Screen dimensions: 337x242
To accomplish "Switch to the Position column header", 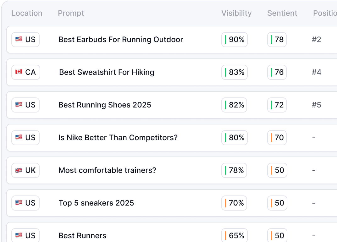I will point(325,13).
